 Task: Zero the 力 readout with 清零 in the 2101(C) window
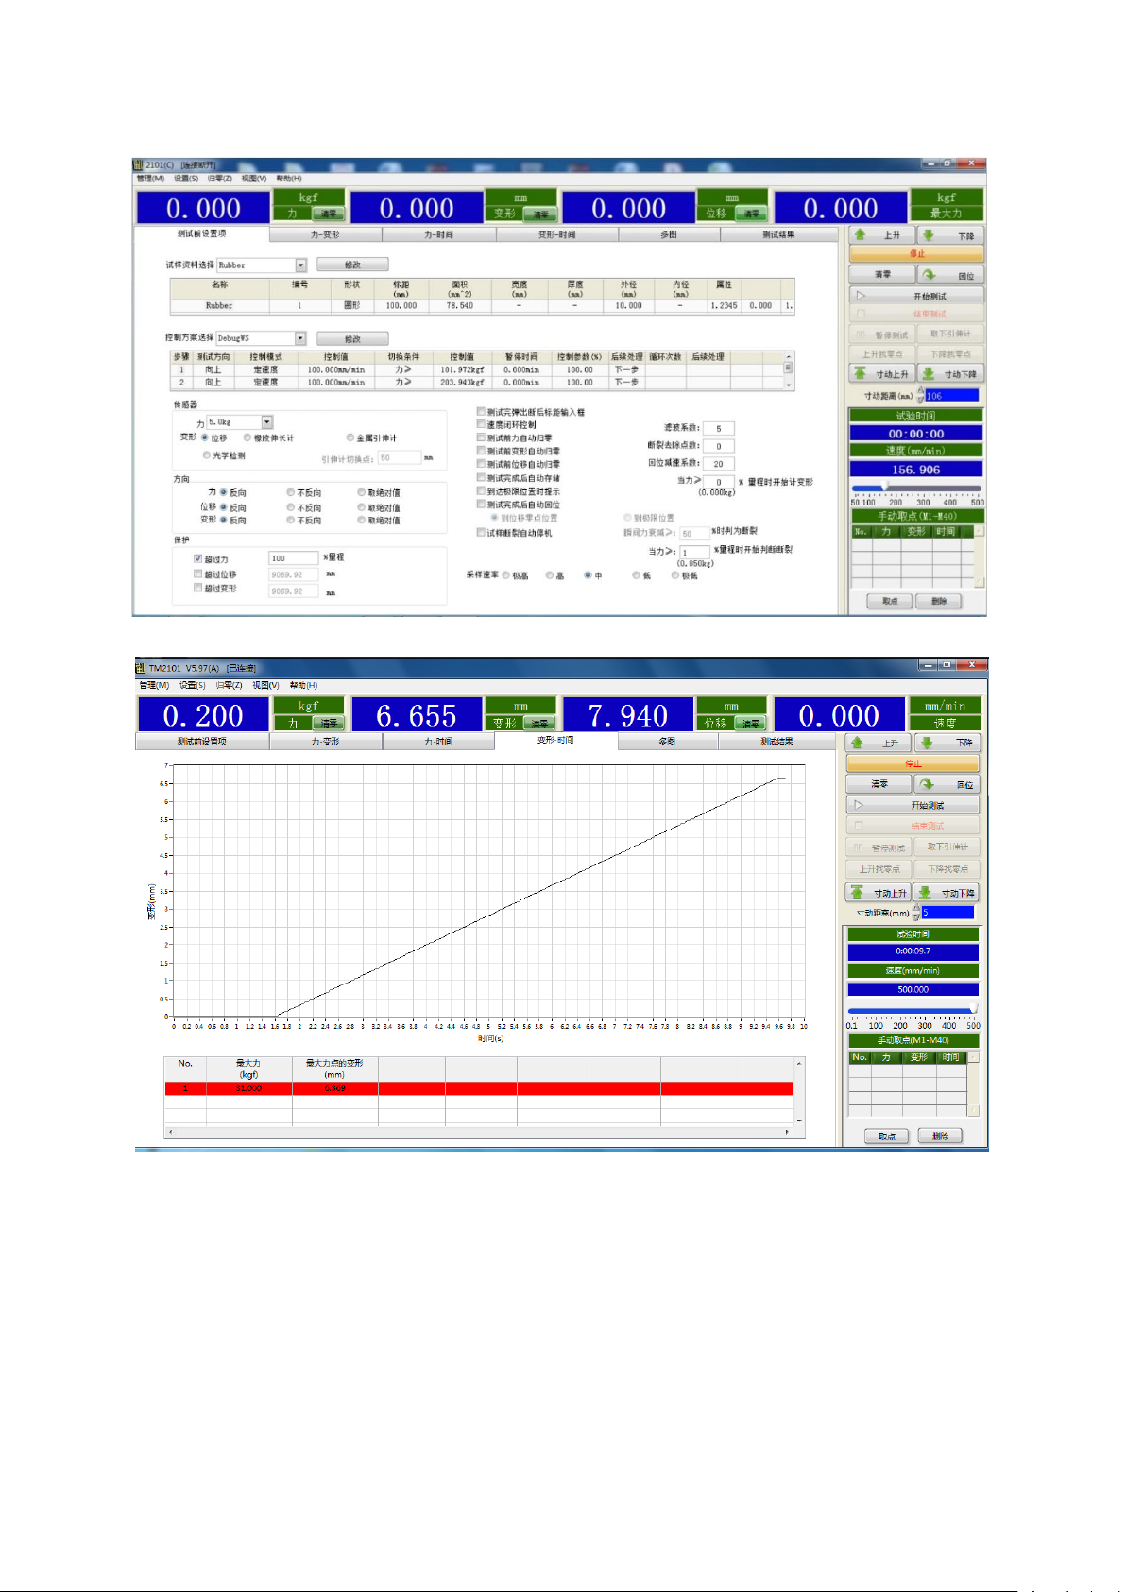[x=328, y=214]
